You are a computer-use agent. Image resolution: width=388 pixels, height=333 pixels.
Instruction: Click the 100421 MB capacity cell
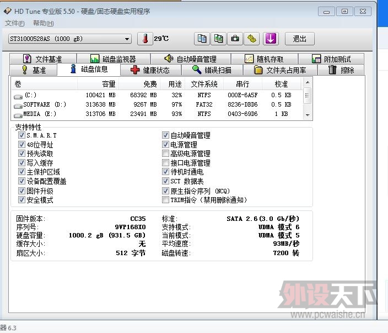pyautogui.click(x=100, y=95)
